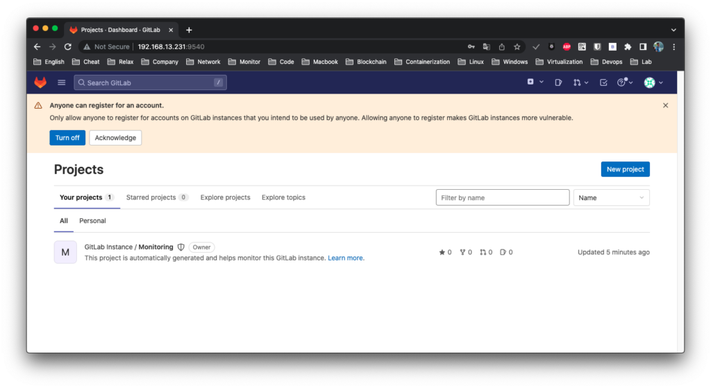This screenshot has height=388, width=711.
Task: Open the Containerization bookmarks folder
Action: (422, 62)
